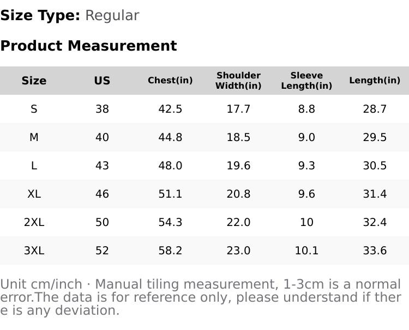Image resolution: width=409 pixels, height=330 pixels.
Task: Select the 3XL size row label
Action: tap(34, 250)
